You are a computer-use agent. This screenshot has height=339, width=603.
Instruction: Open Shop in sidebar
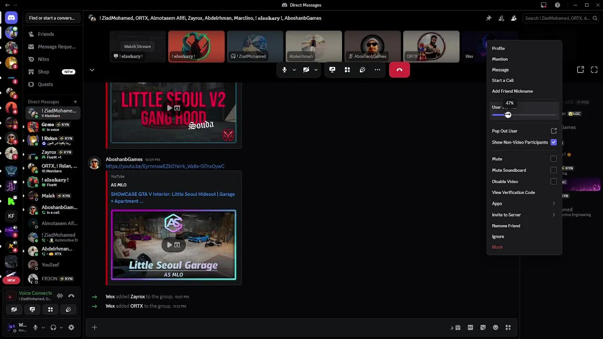53,72
